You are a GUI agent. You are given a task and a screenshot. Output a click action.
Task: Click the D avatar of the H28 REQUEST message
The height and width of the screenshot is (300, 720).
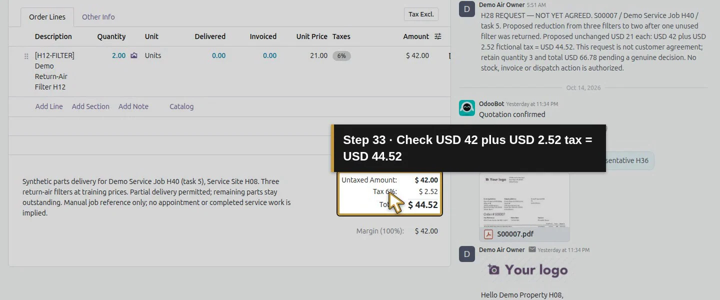tap(467, 9)
